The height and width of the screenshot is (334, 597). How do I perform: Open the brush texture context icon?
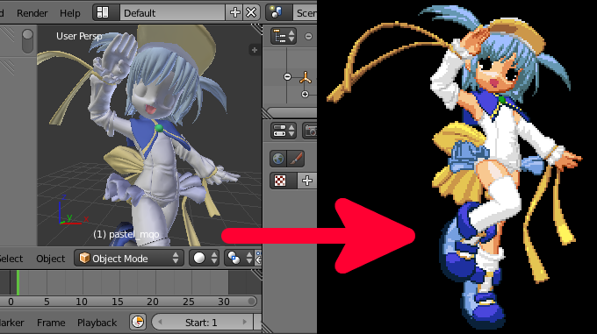coord(296,159)
